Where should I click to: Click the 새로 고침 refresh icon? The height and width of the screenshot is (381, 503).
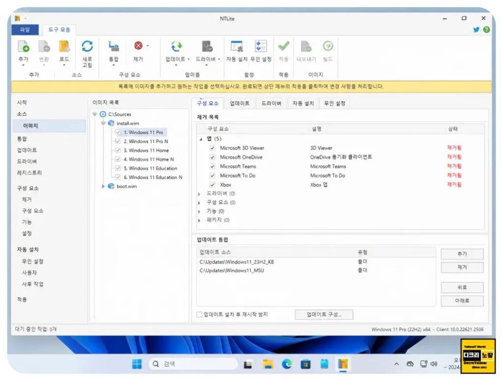(87, 46)
